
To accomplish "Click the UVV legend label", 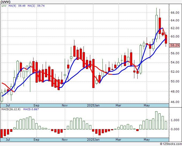I will tap(4, 6).
